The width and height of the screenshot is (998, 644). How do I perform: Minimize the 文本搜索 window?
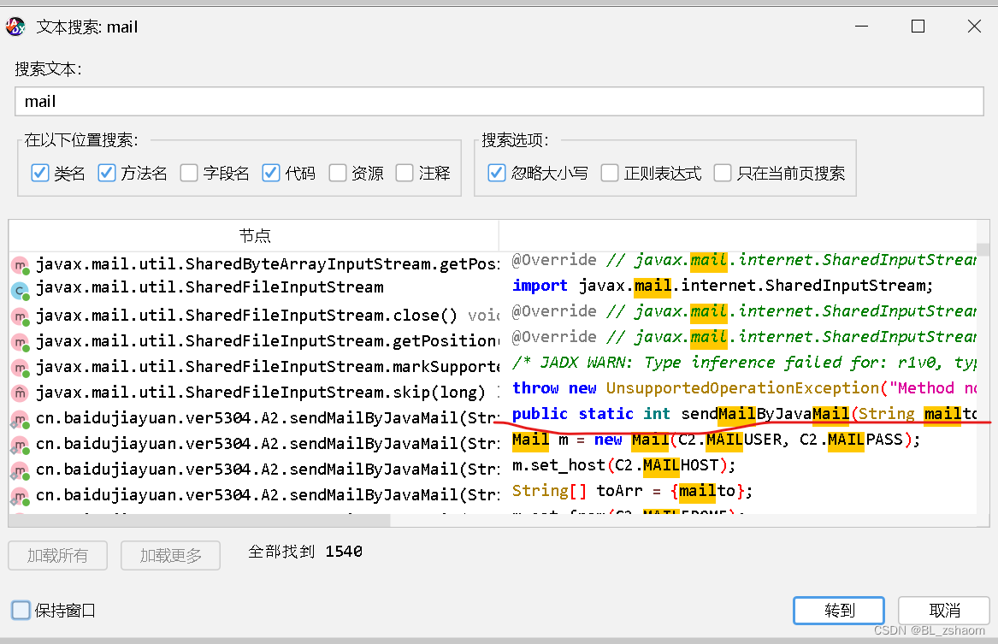(862, 27)
